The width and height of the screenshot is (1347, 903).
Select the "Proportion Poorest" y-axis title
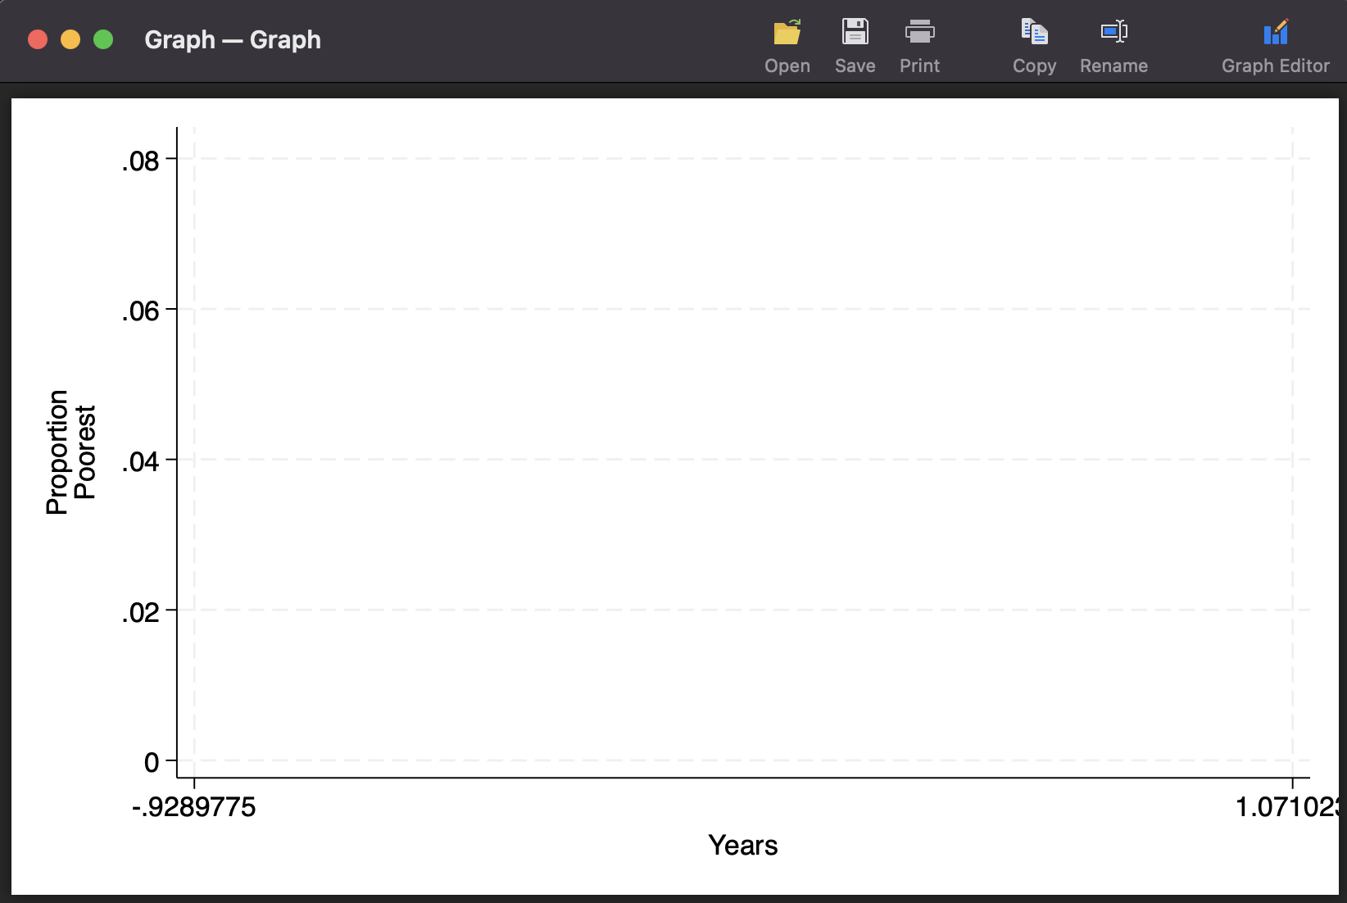[x=70, y=451]
